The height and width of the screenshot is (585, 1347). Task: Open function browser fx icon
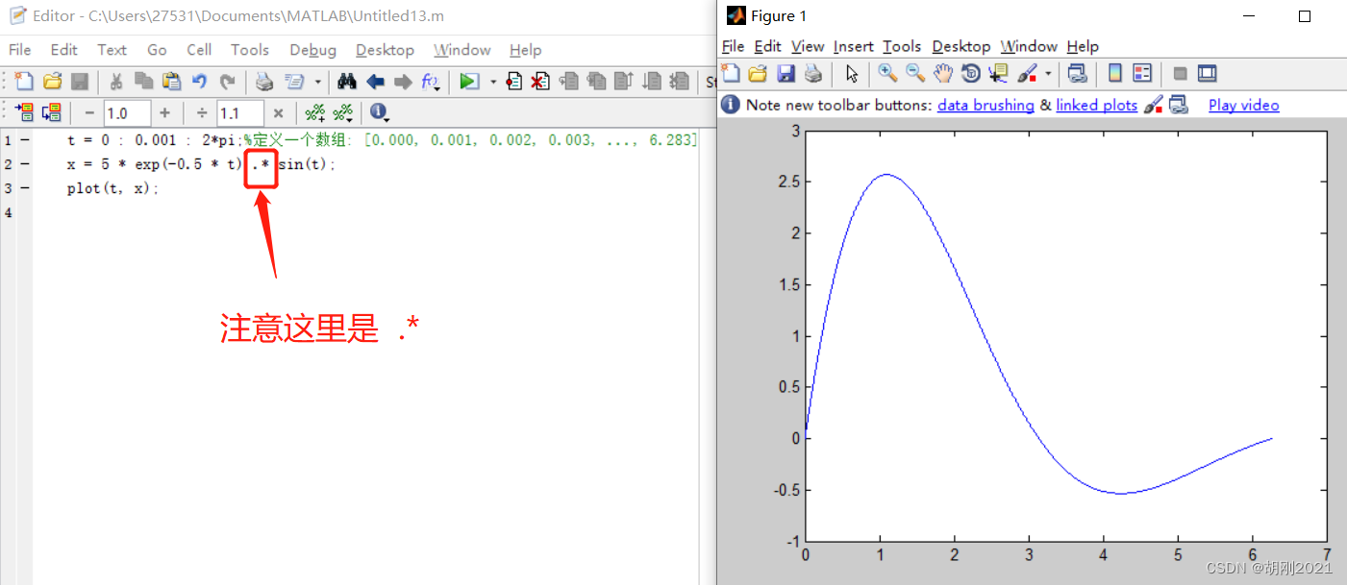(431, 82)
